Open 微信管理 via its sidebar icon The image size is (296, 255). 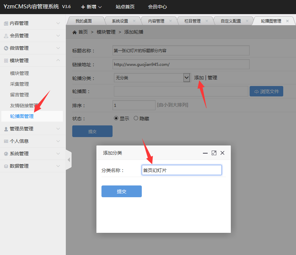(x=6, y=48)
